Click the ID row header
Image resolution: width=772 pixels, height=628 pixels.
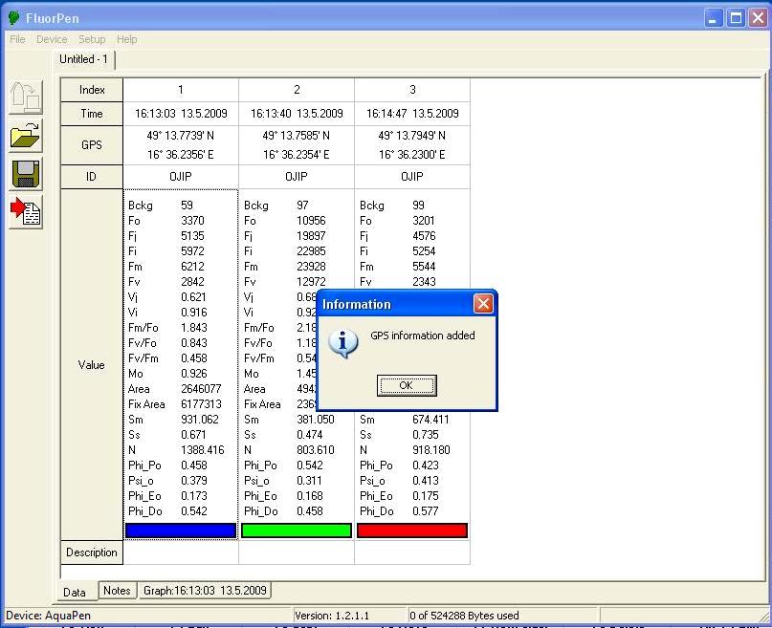coord(92,177)
